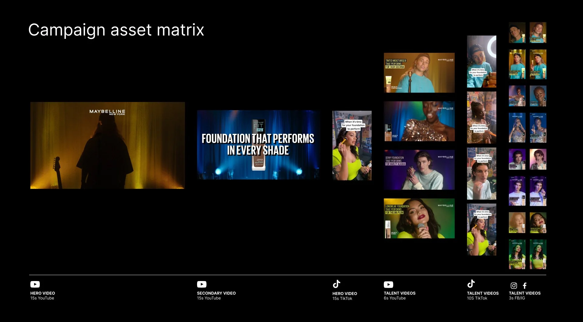
Task: Open the TikTok hero video of the woman with a makeup brush
Action: 352,145
